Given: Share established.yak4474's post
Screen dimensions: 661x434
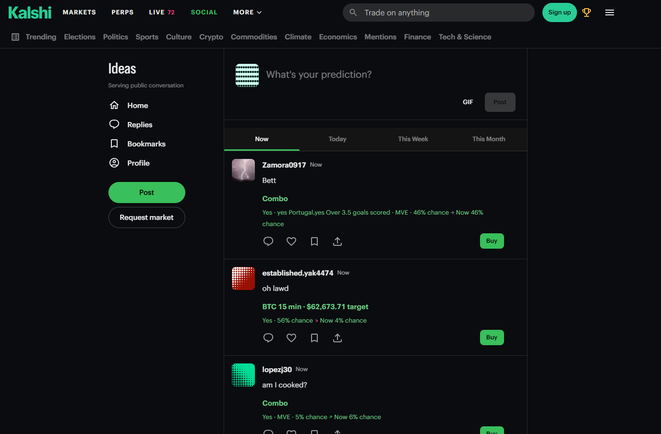Looking at the screenshot, I should tap(337, 338).
